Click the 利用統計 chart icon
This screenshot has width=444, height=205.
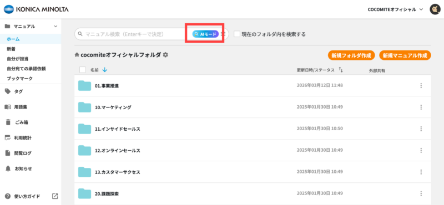[8, 138]
